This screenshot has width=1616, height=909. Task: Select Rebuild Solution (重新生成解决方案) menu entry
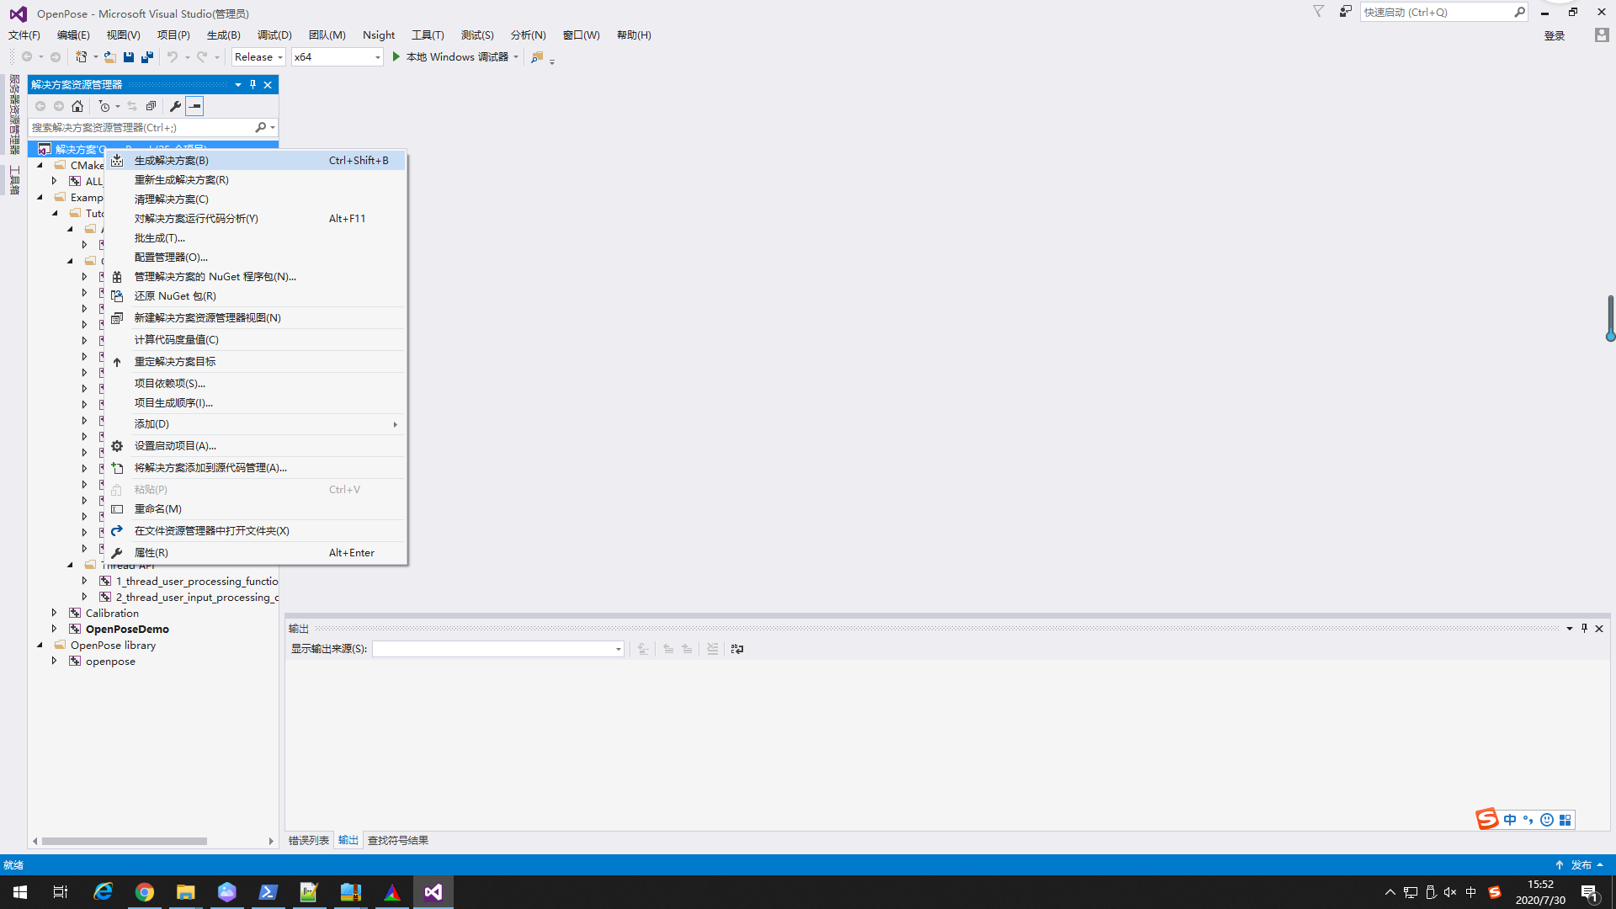point(181,179)
